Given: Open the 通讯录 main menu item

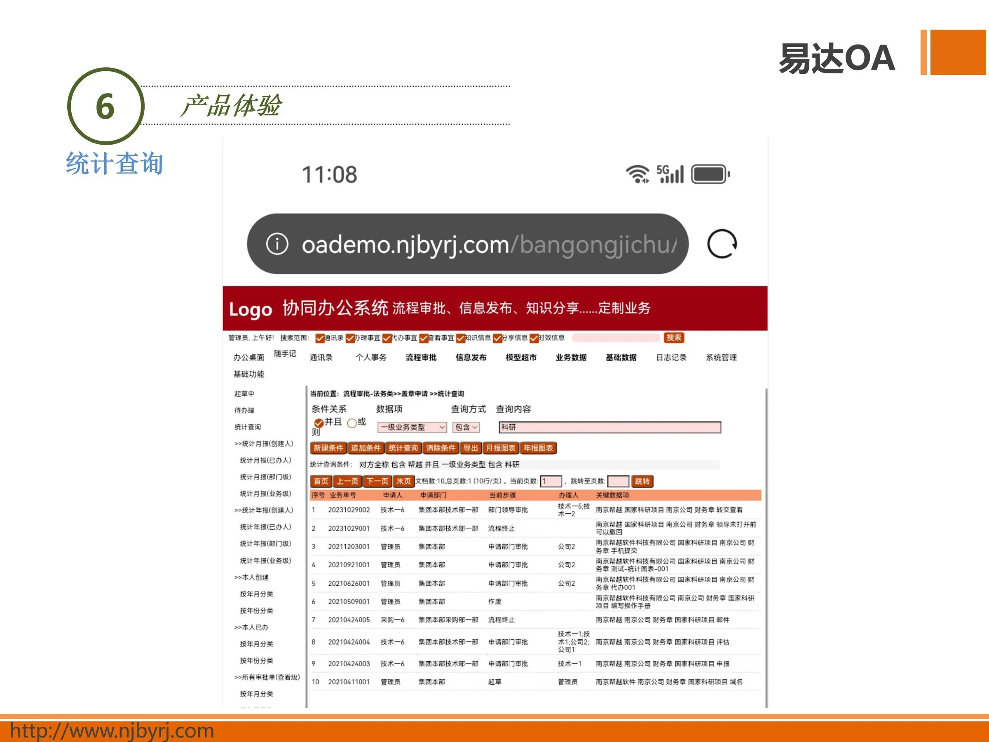Looking at the screenshot, I should pyautogui.click(x=321, y=357).
